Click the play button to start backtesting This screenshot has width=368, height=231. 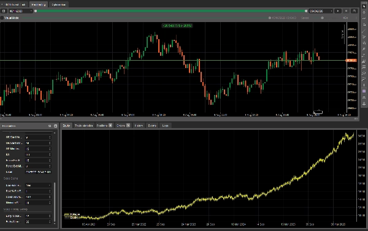pyautogui.click(x=338, y=11)
